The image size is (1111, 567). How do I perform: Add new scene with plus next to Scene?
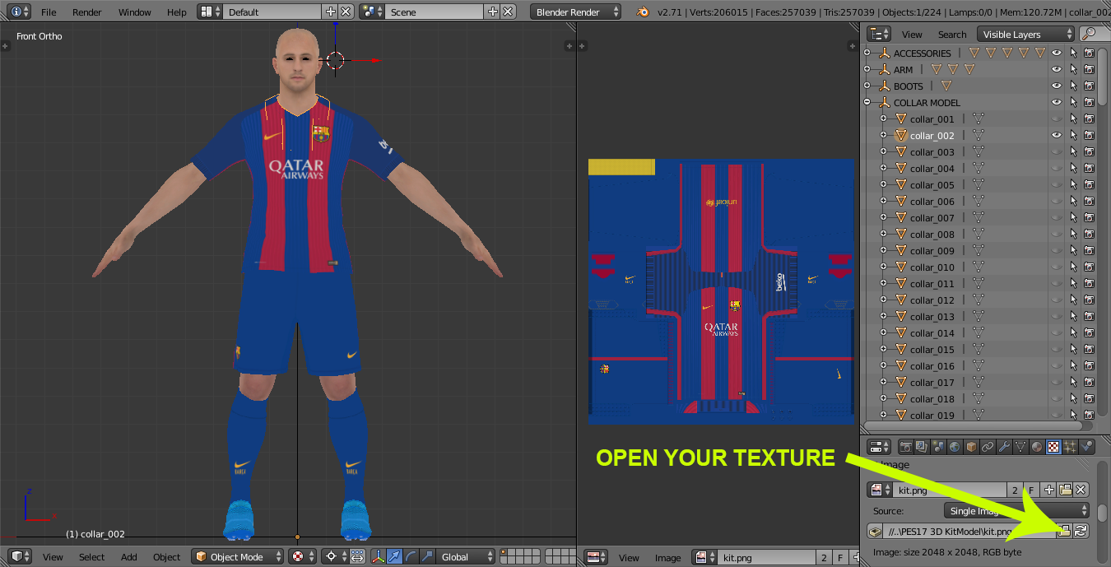[492, 12]
